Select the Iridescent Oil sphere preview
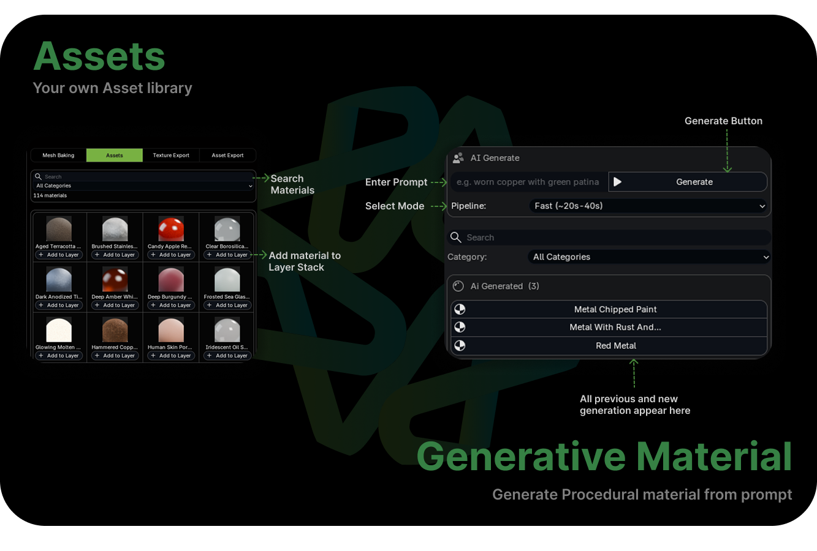 pos(227,330)
